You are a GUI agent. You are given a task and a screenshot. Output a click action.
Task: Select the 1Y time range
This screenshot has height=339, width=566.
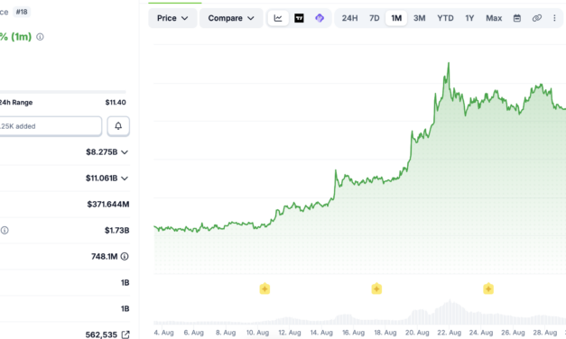coord(469,18)
